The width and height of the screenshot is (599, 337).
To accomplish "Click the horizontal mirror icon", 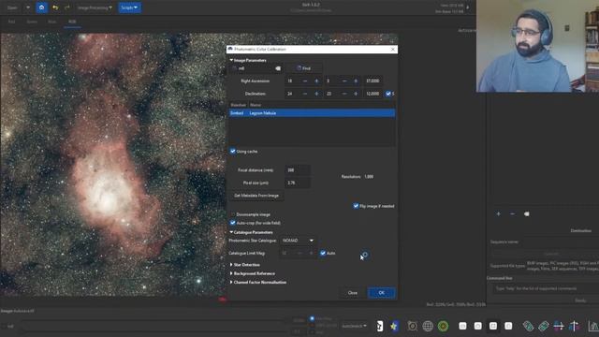I will click(559, 326).
